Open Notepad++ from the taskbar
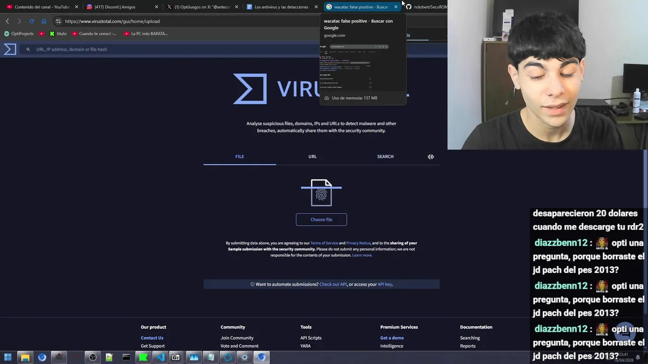Image resolution: width=648 pixels, height=364 pixels. tap(109, 357)
